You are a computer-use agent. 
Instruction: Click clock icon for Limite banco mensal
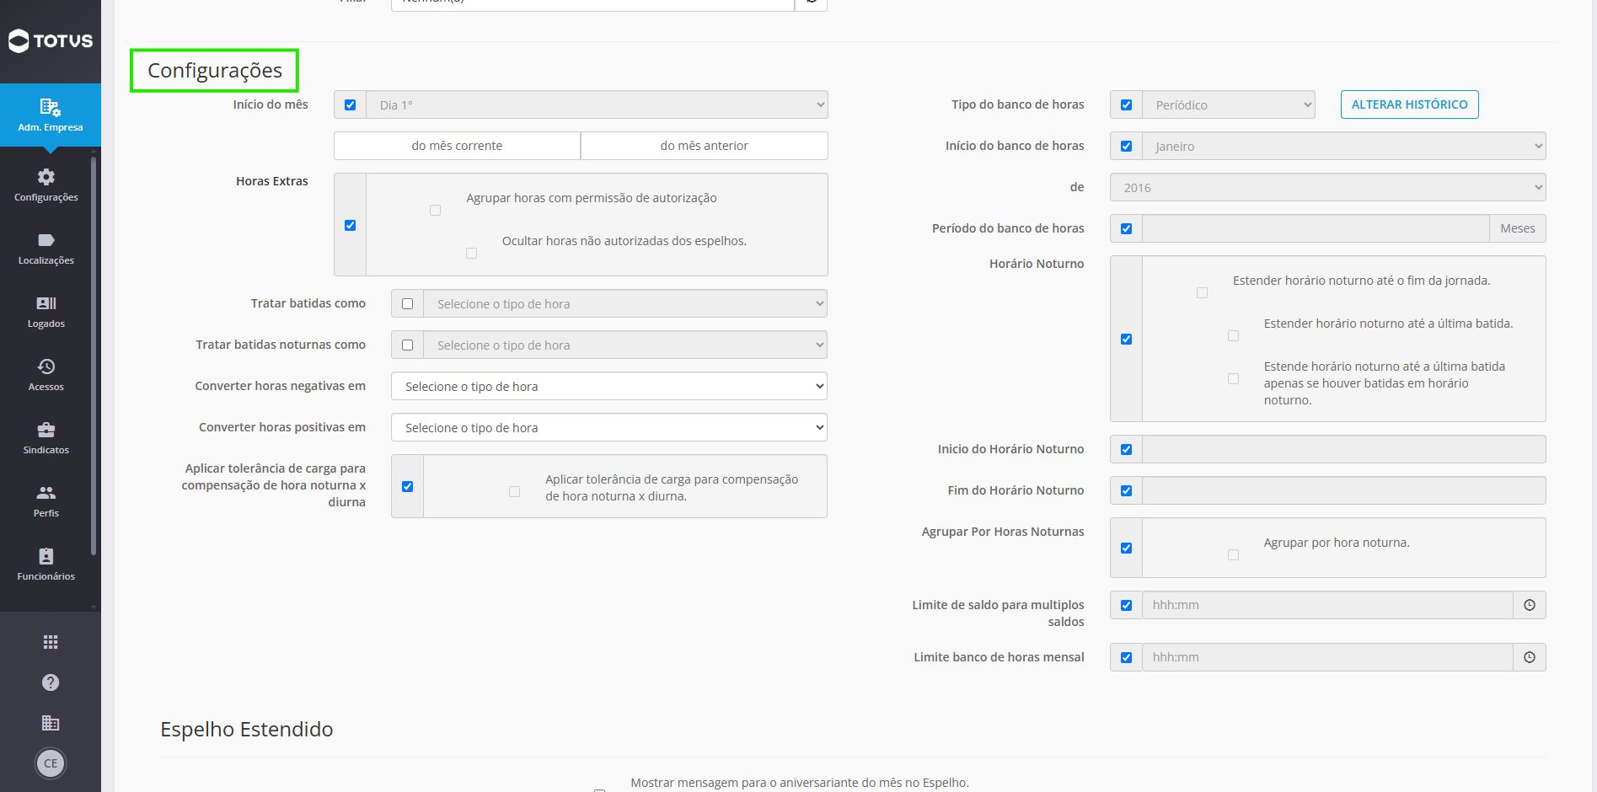1530,657
